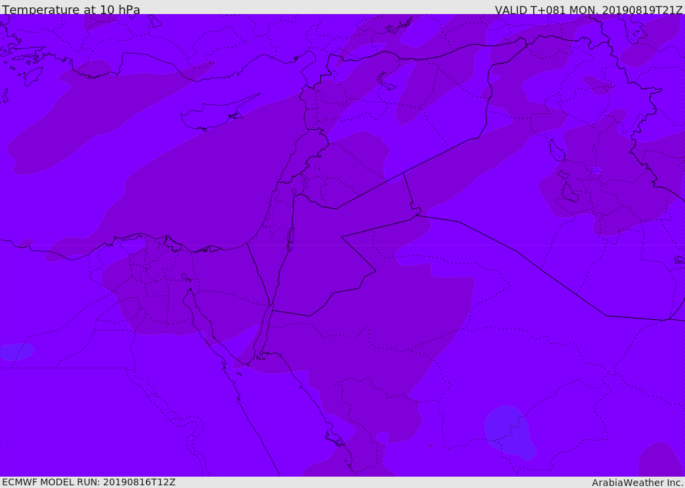The width and height of the screenshot is (685, 488).
Task: Click the island of Cyprus on map
Action: tap(219, 113)
